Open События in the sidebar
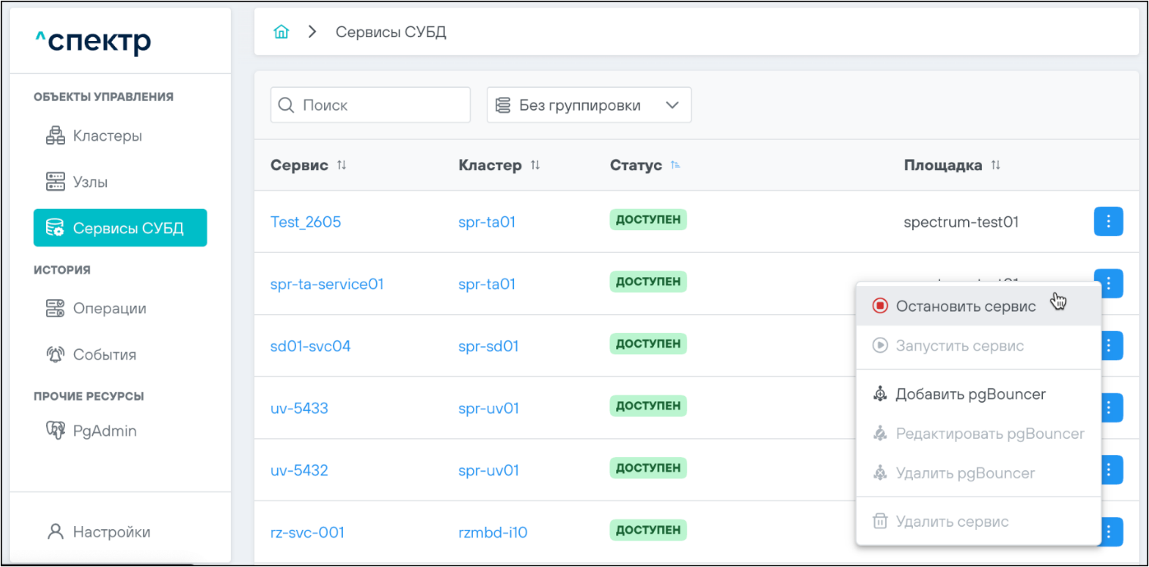Screen dimensions: 1149x567 (104, 355)
